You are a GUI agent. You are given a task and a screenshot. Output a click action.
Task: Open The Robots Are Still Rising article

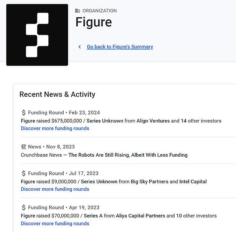click(128, 155)
